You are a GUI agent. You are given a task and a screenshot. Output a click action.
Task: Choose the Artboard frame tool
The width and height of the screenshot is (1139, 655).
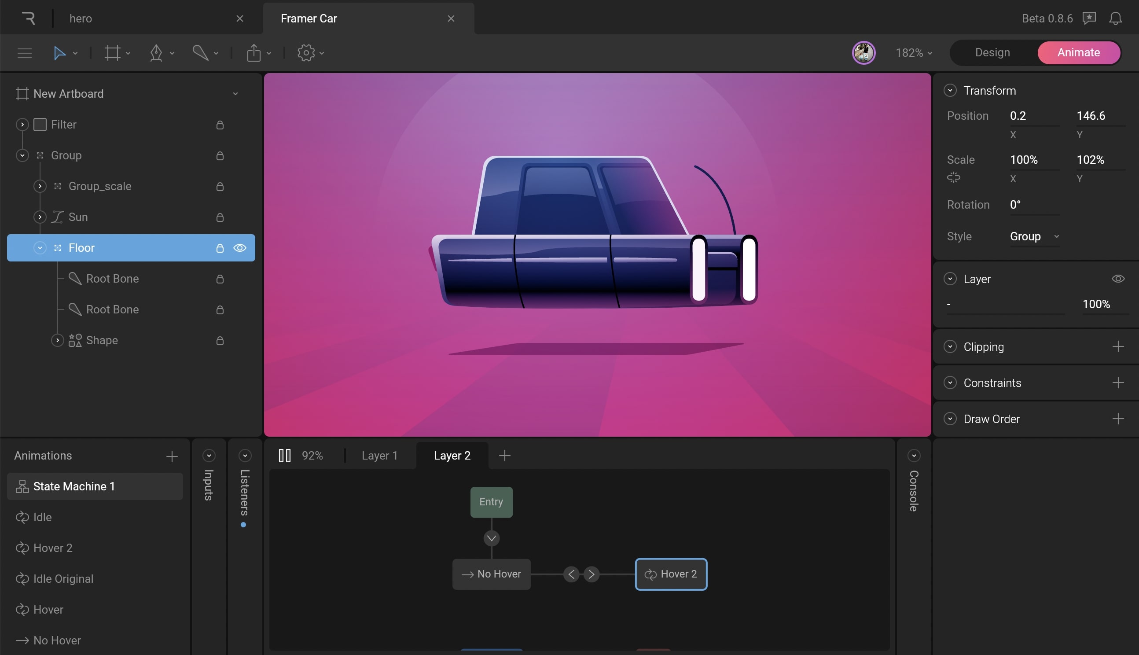[112, 53]
